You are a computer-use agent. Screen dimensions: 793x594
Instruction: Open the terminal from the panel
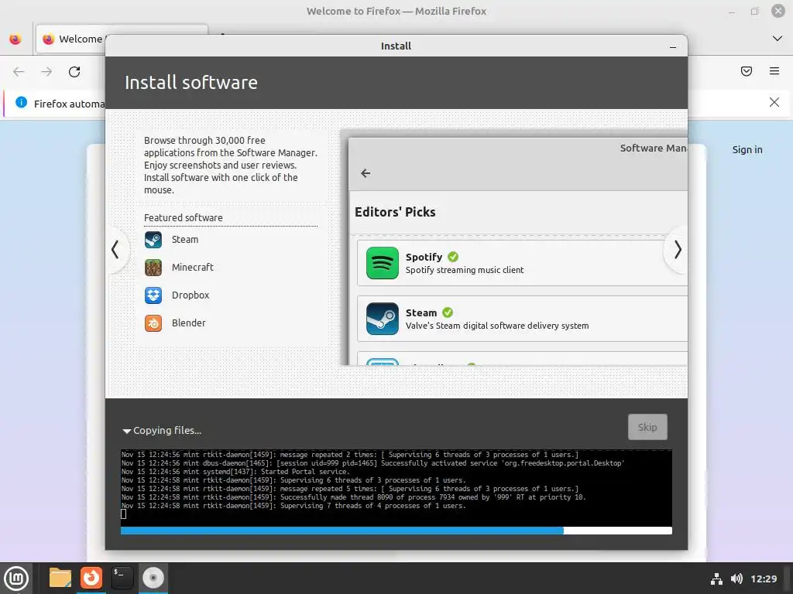point(122,578)
